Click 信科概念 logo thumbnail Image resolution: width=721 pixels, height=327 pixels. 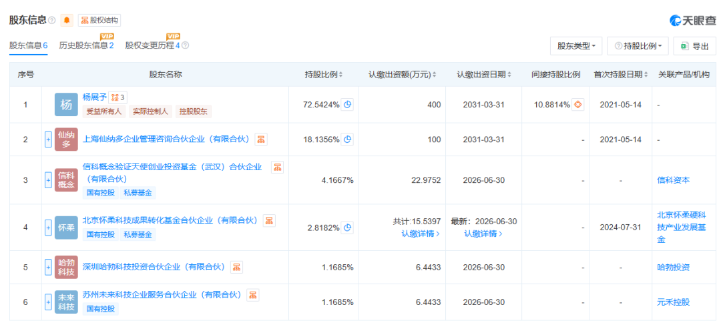pyautogui.click(x=66, y=180)
